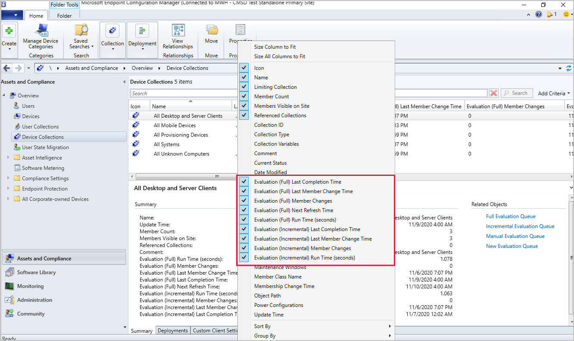Select Users in navigation tree
This screenshot has height=341, width=574.
point(28,106)
